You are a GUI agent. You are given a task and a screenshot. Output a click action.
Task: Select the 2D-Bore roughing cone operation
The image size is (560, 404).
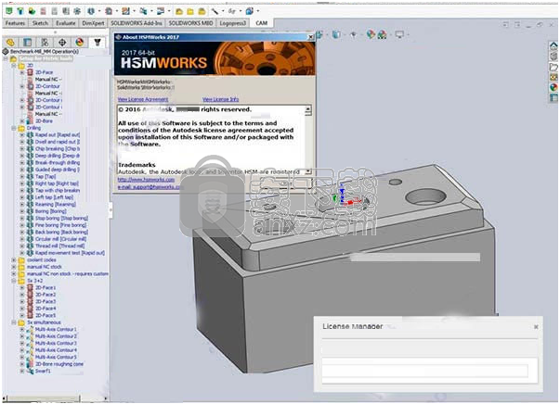tap(59, 364)
